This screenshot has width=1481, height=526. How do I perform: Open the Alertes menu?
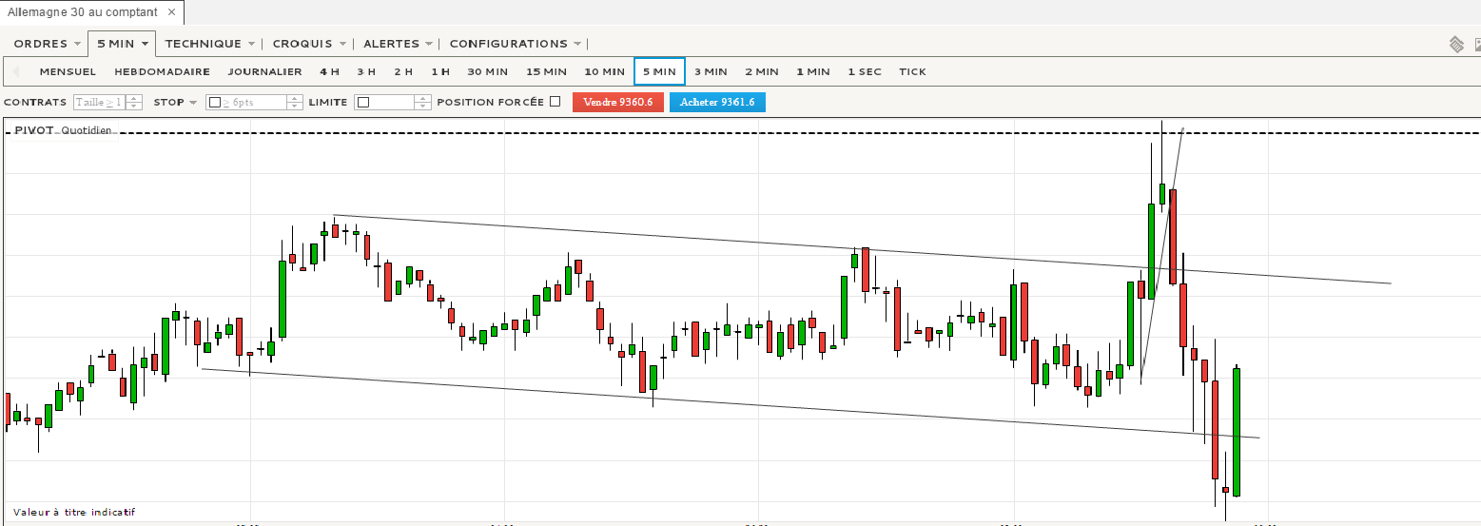pos(398,44)
